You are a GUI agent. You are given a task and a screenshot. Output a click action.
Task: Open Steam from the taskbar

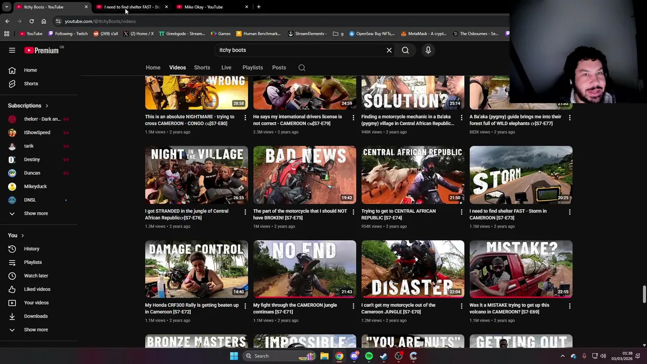point(384,356)
